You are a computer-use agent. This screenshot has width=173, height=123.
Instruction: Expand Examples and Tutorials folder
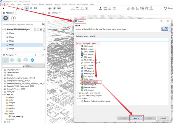click(x=78, y=93)
